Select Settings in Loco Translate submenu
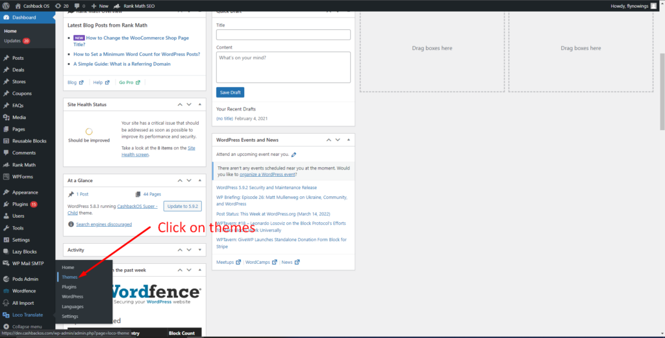The image size is (665, 338). click(x=70, y=317)
